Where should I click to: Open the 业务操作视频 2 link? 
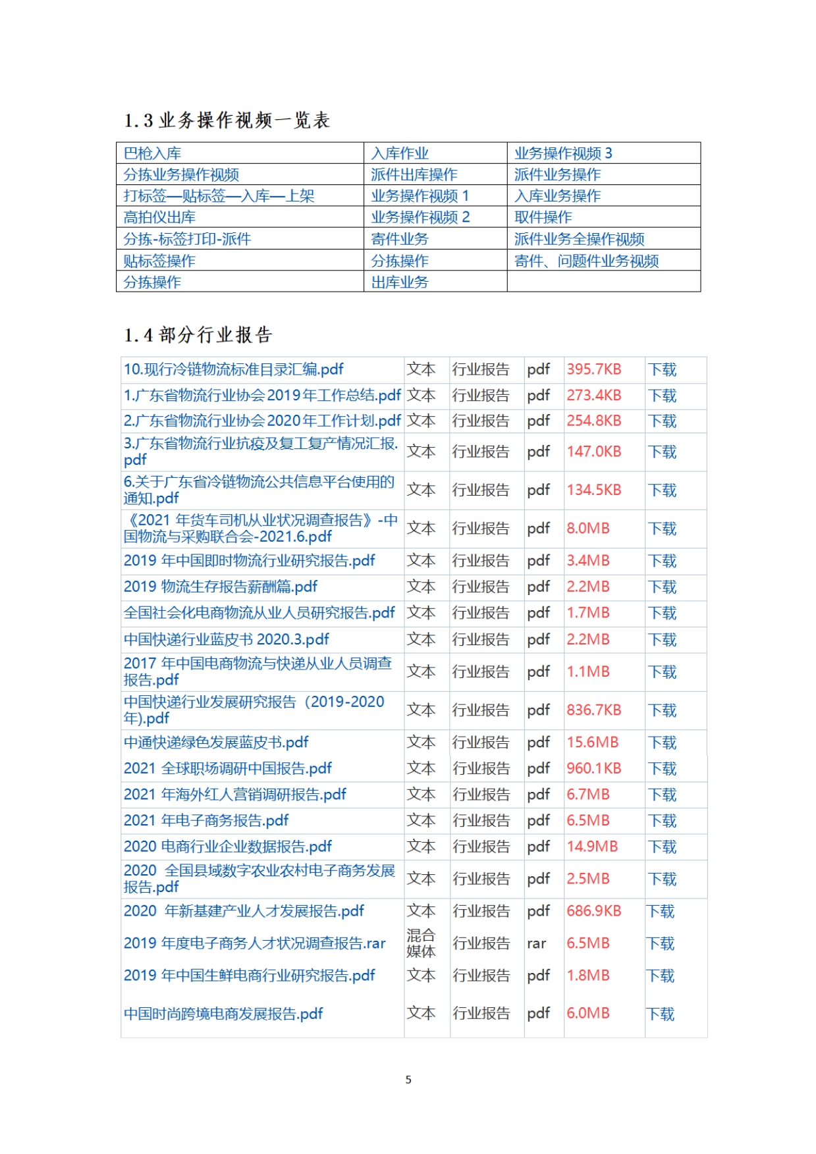pyautogui.click(x=420, y=217)
